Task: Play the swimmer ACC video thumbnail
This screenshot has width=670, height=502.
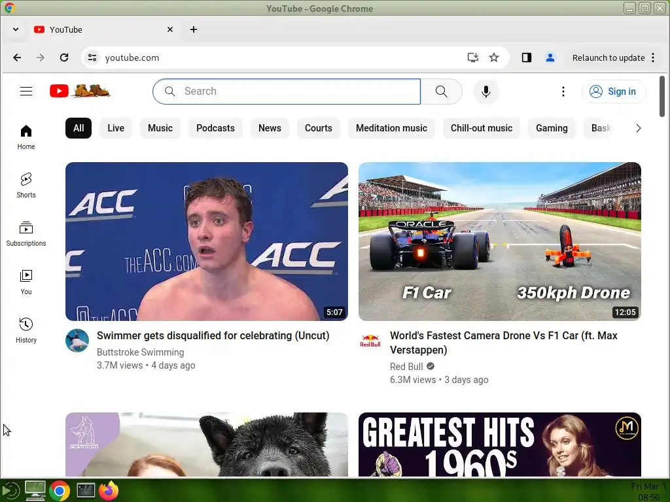Action: (x=206, y=241)
